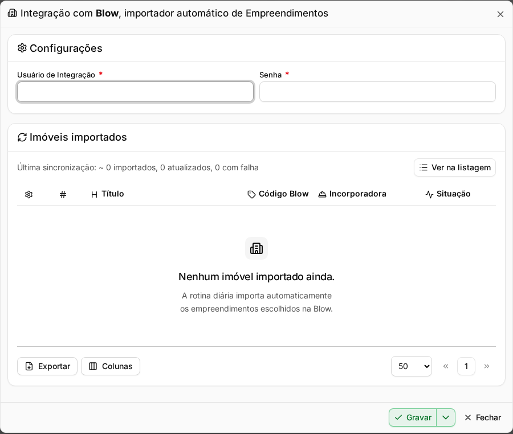Open the 50 rows-per-page dropdown
The image size is (513, 434).
411,366
